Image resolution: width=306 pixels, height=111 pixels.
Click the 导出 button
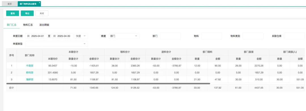27,13
